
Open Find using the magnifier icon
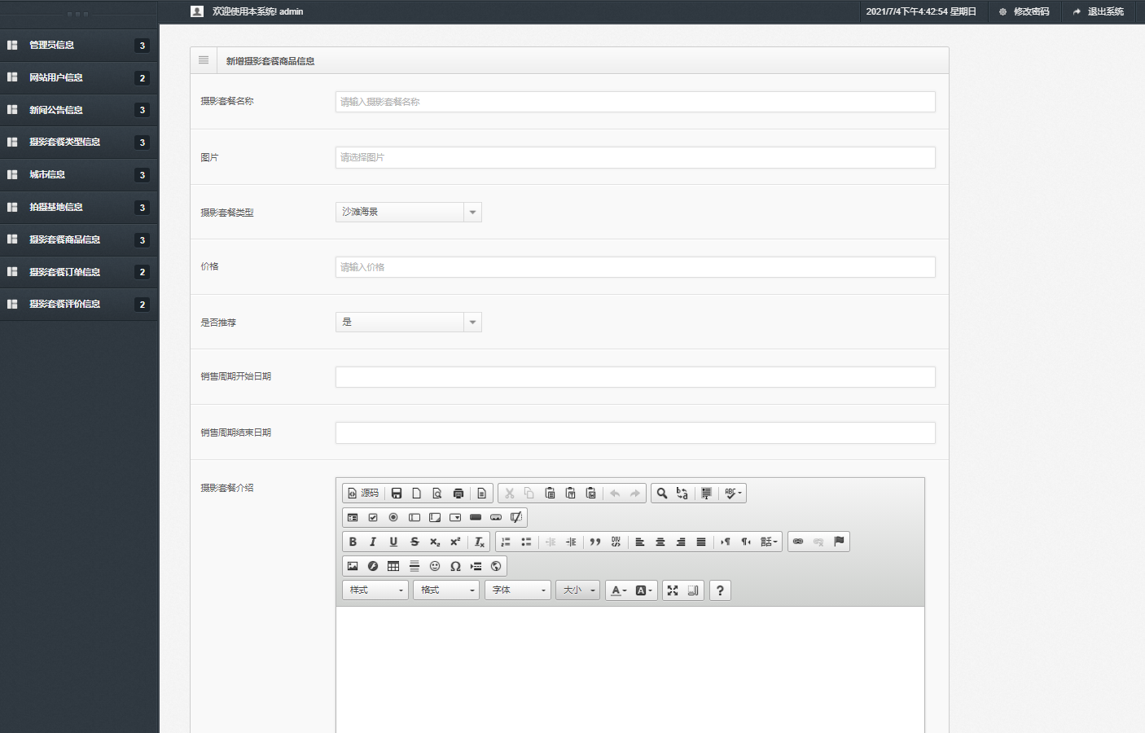(x=662, y=493)
